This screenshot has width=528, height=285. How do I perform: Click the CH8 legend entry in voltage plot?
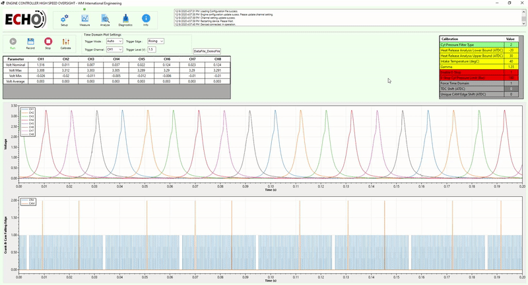[x=28, y=134]
